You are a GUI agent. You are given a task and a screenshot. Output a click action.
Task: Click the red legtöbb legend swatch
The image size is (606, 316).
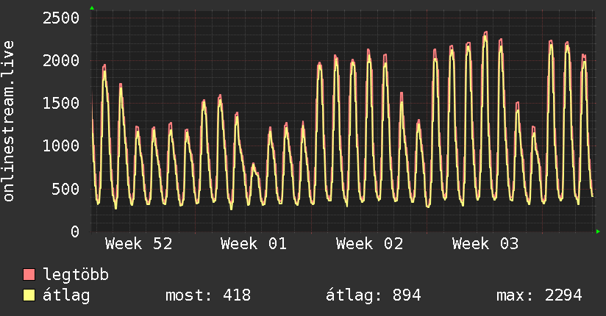tap(29, 276)
